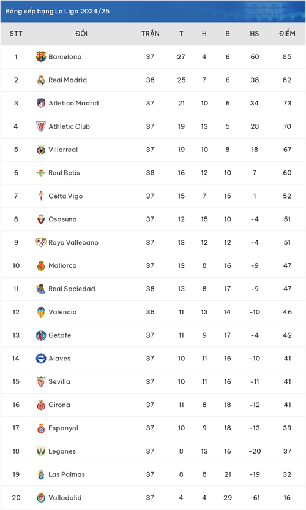
Task: Click the Bảng xếp hạng La Liga title
Action: [x=57, y=12]
